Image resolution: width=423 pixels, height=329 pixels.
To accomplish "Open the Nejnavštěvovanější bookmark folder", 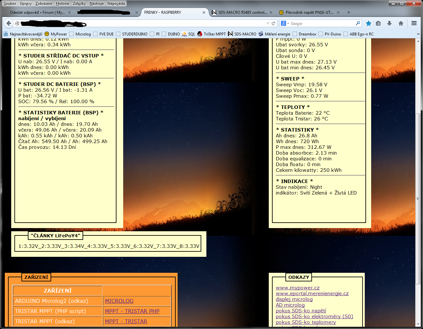I will pos(23,34).
